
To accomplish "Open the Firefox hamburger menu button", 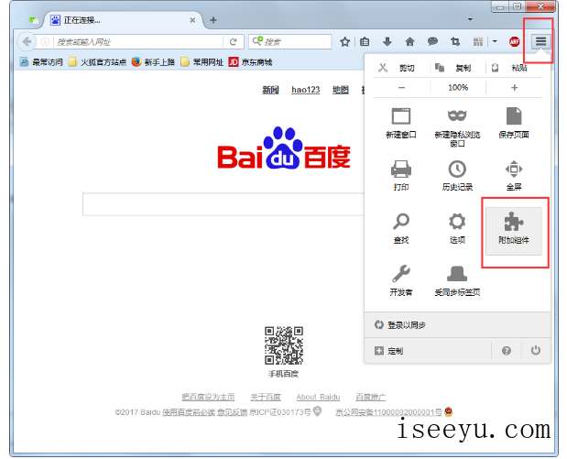I will [x=540, y=41].
